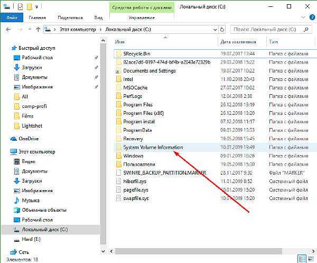Click the search magnifier icon
The image size is (317, 263).
[306, 30]
